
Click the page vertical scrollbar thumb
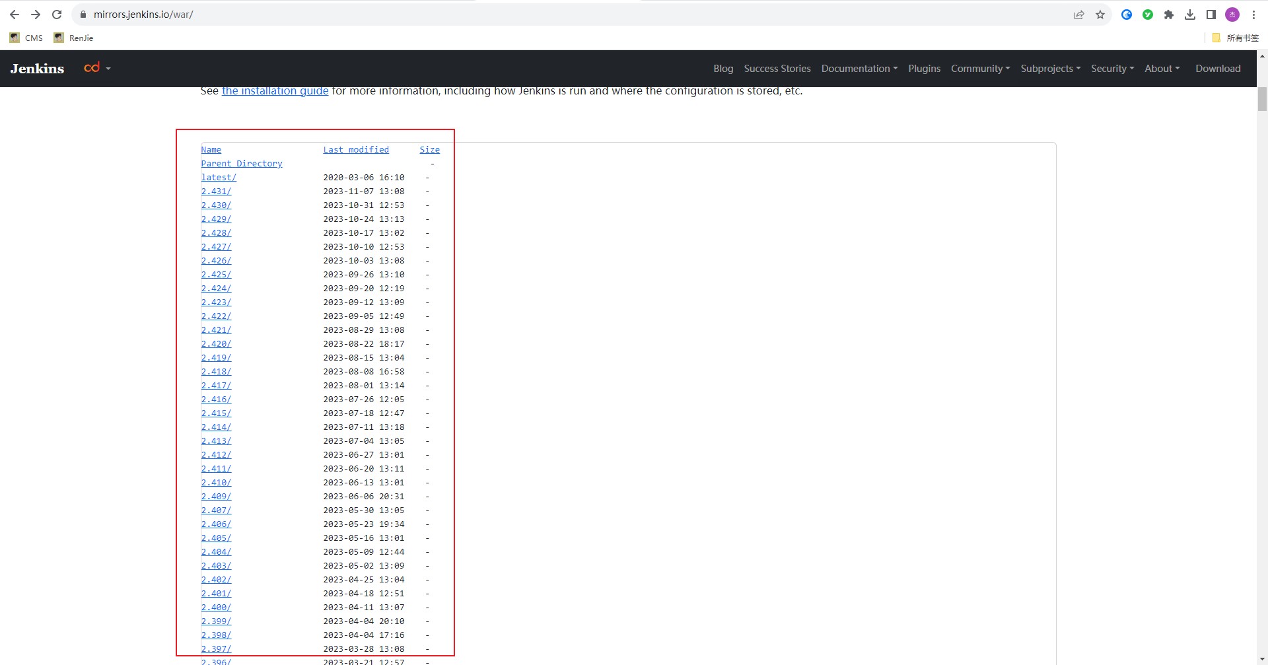pyautogui.click(x=1262, y=99)
